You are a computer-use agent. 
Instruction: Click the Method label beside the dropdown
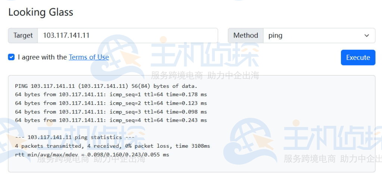[x=245, y=35]
